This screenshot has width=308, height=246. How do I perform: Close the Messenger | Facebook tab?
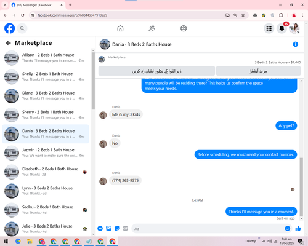pyautogui.click(x=62, y=5)
